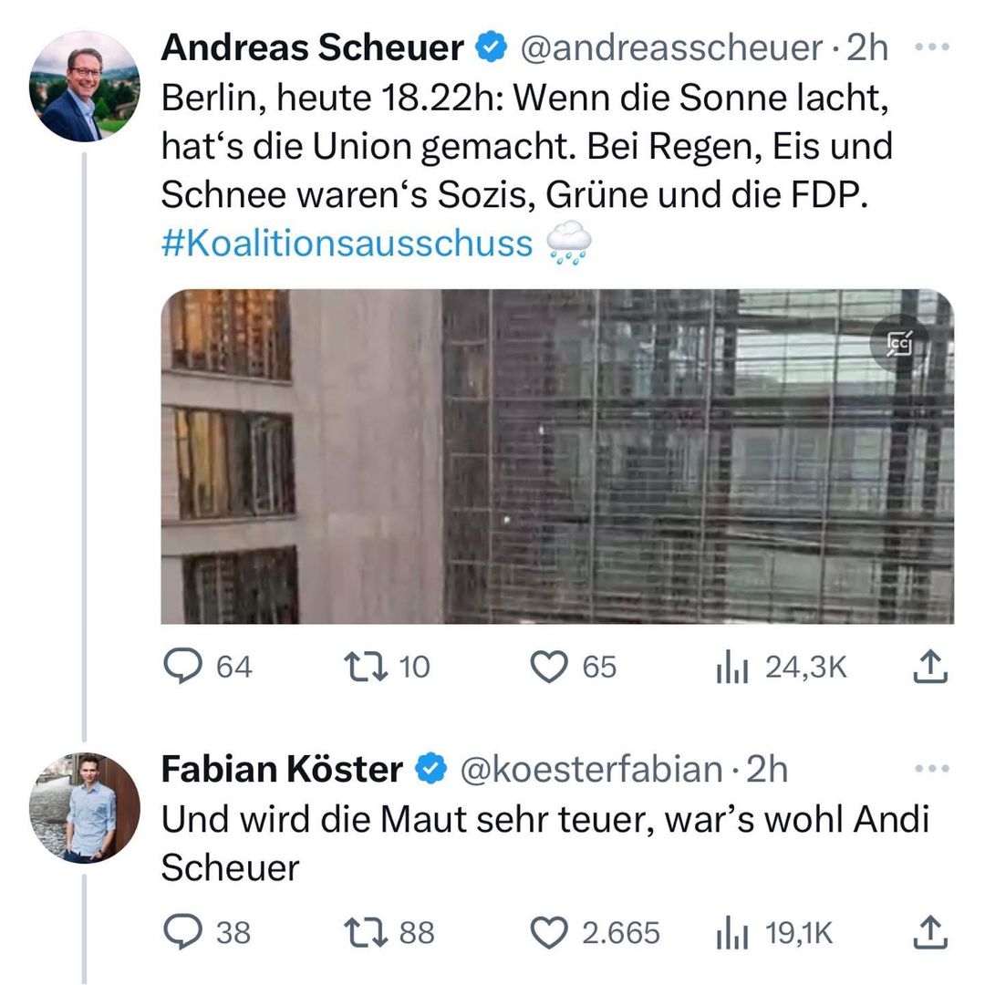Click the Fabian Köster display name
985x985 pixels.
point(282,770)
